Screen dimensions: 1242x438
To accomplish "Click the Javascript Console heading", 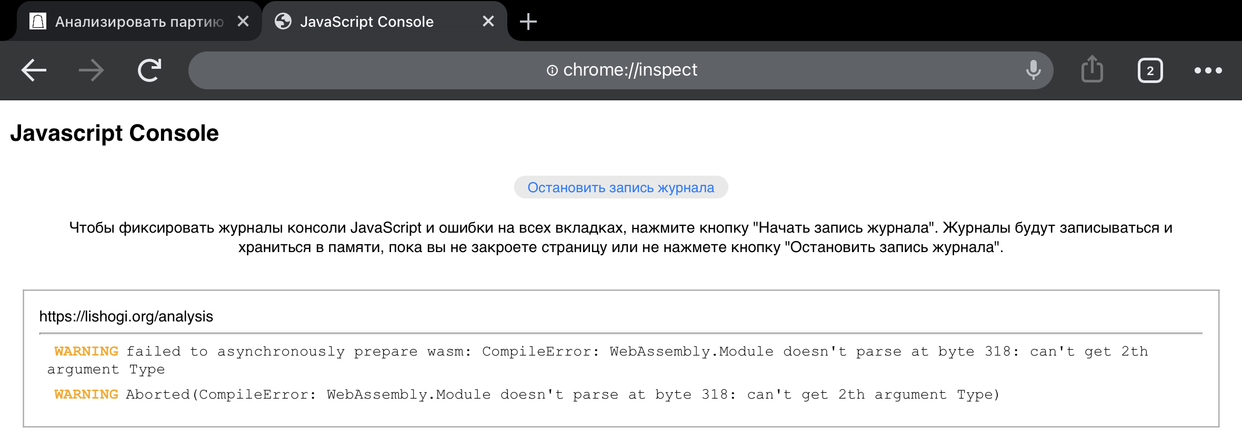I will coord(114,133).
